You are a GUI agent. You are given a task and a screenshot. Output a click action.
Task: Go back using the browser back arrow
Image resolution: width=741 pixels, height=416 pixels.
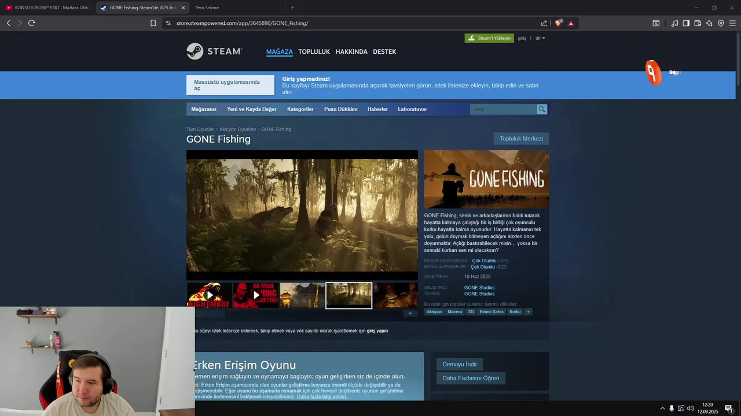click(8, 23)
